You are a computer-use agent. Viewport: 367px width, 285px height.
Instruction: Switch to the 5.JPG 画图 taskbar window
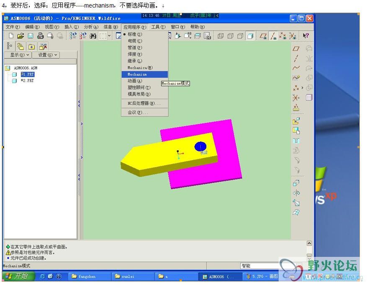pos(262,277)
